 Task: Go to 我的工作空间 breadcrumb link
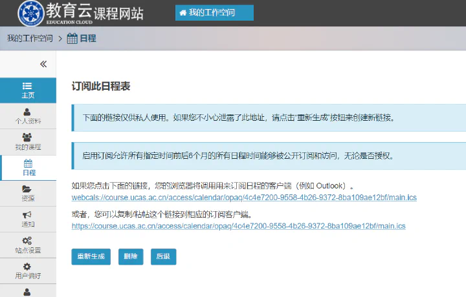pyautogui.click(x=30, y=38)
